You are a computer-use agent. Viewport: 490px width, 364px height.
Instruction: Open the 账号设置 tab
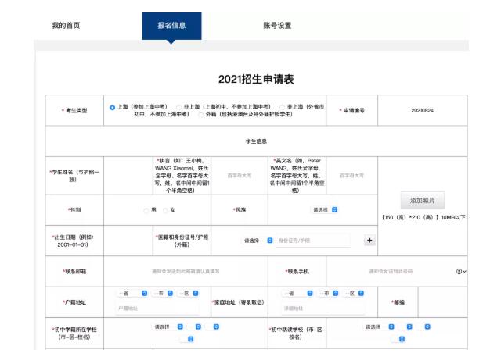point(277,26)
